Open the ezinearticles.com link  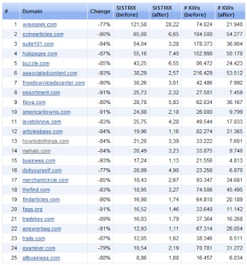pyautogui.click(x=43, y=34)
